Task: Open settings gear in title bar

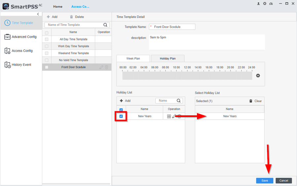Action: tap(265, 4)
